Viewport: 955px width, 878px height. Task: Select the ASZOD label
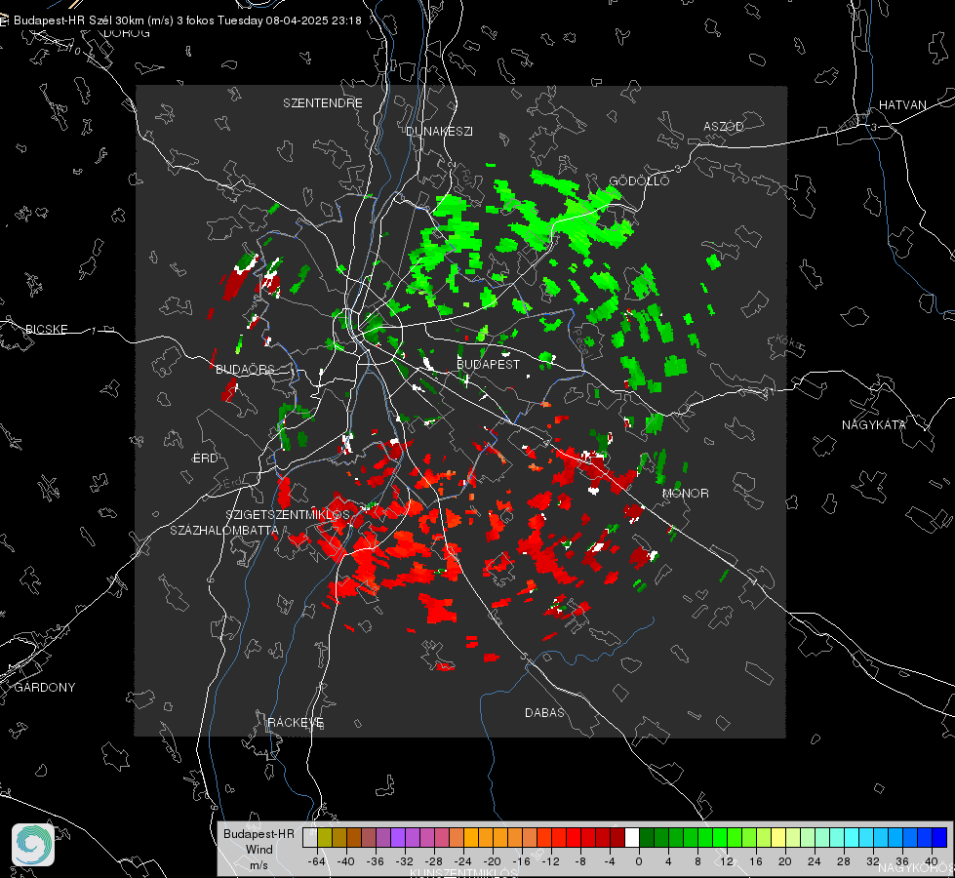[x=724, y=126]
